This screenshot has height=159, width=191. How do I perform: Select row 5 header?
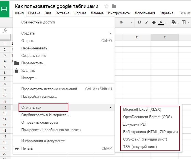click(6, 67)
